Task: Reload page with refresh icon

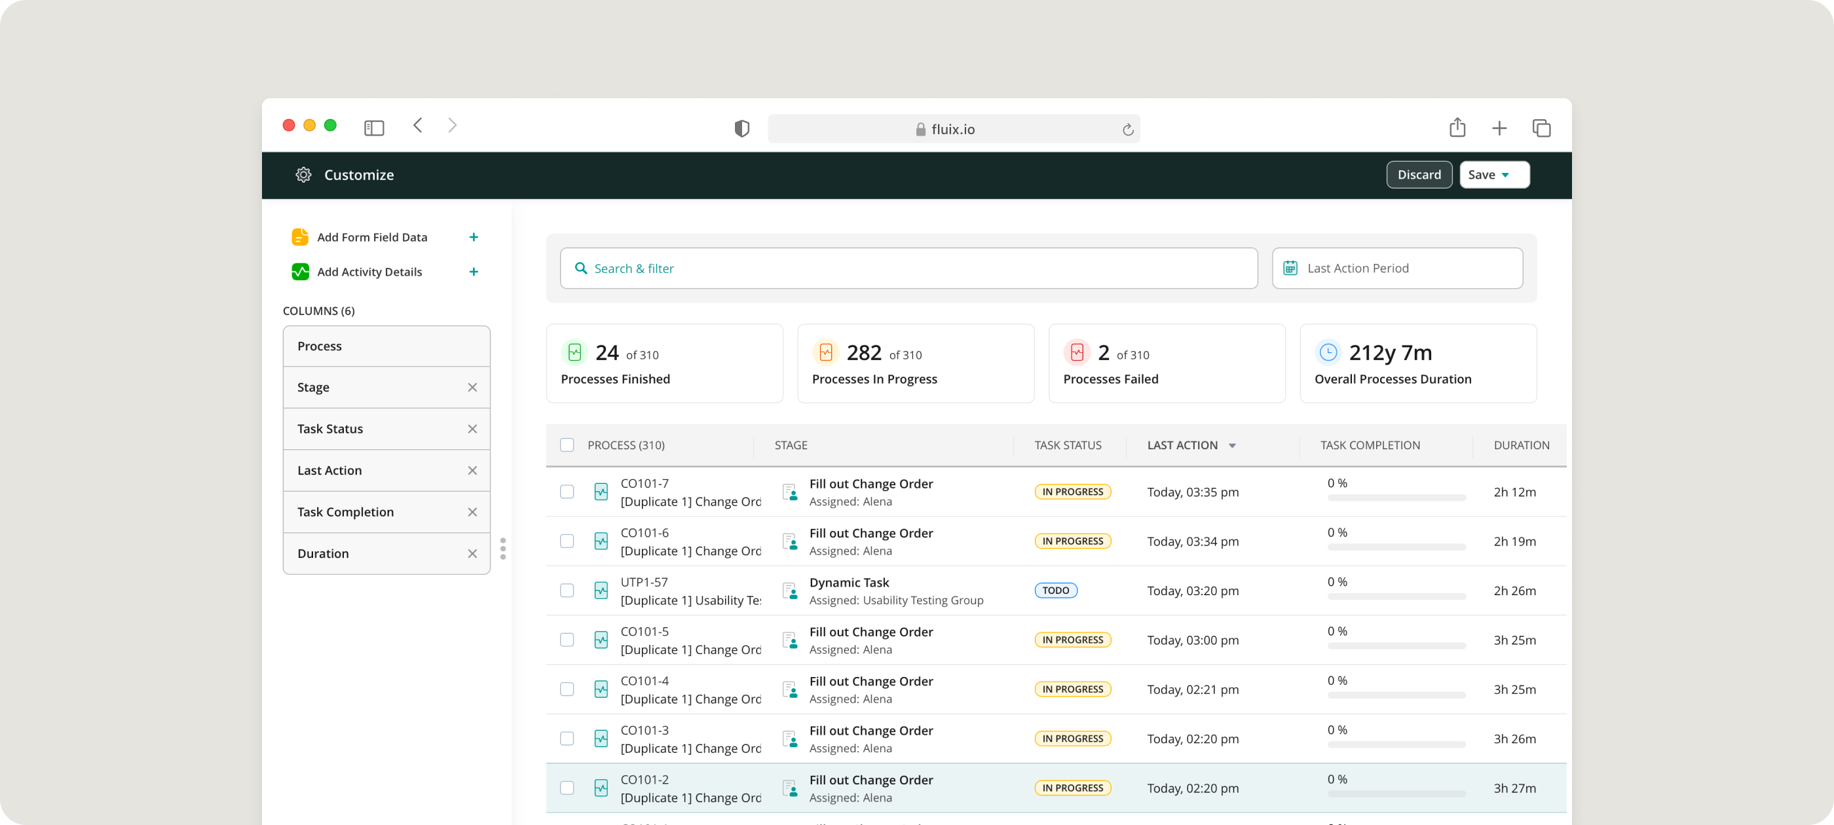Action: pos(1127,130)
